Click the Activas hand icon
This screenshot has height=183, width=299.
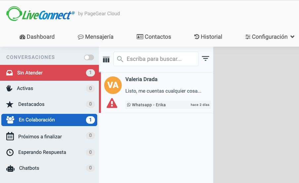tap(9, 88)
